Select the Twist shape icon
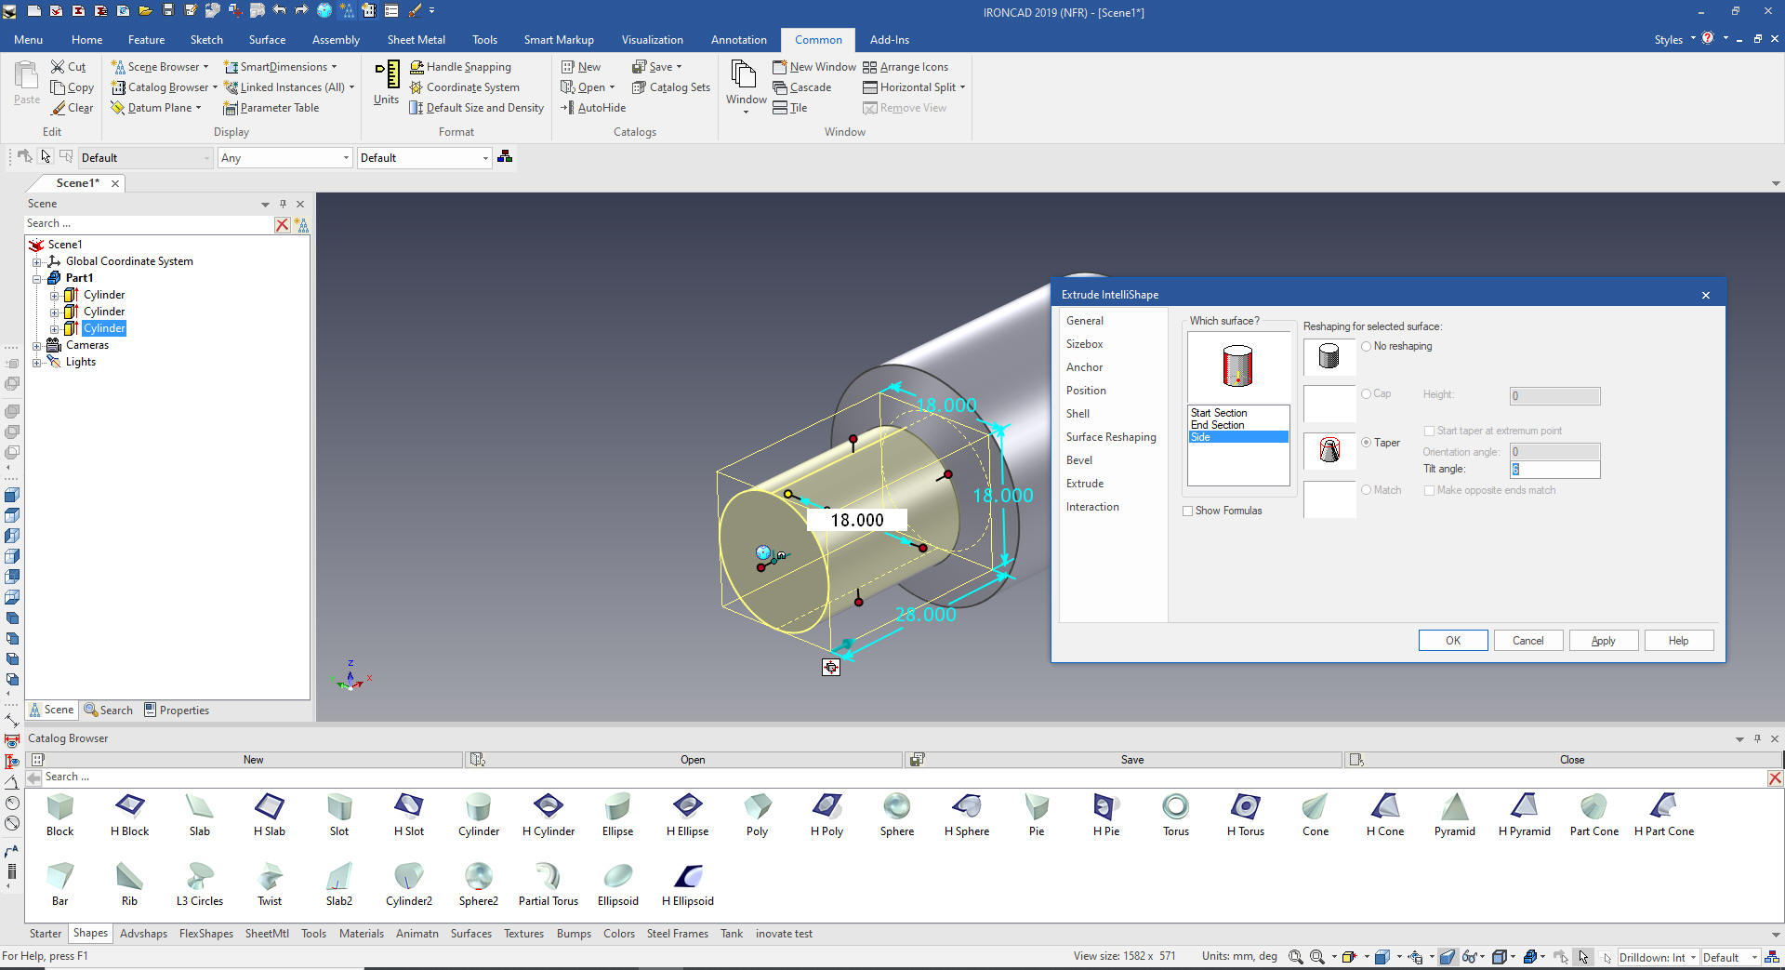1785x970 pixels. [x=270, y=877]
